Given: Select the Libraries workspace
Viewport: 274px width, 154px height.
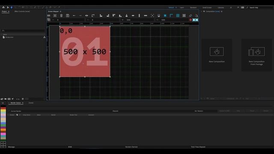Looking at the screenshot, I should click(221, 8).
